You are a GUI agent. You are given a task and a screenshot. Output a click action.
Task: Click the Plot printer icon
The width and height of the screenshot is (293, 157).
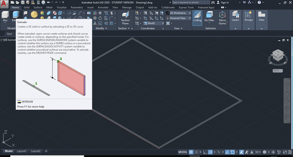point(43,3)
